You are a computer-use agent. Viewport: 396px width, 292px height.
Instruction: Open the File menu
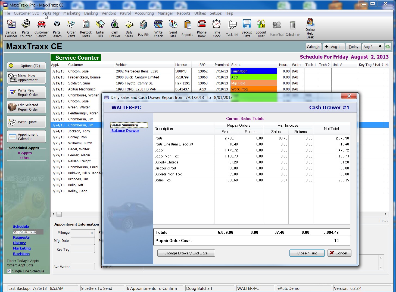(x=7, y=13)
